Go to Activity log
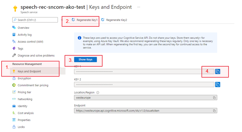Screen dimensions: 242x132 coord(24,35)
